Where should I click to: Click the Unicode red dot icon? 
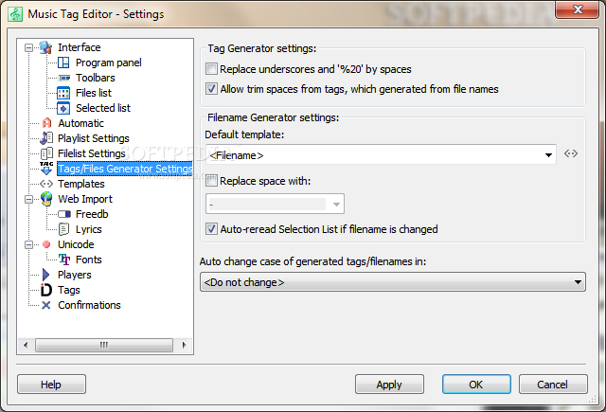click(46, 244)
